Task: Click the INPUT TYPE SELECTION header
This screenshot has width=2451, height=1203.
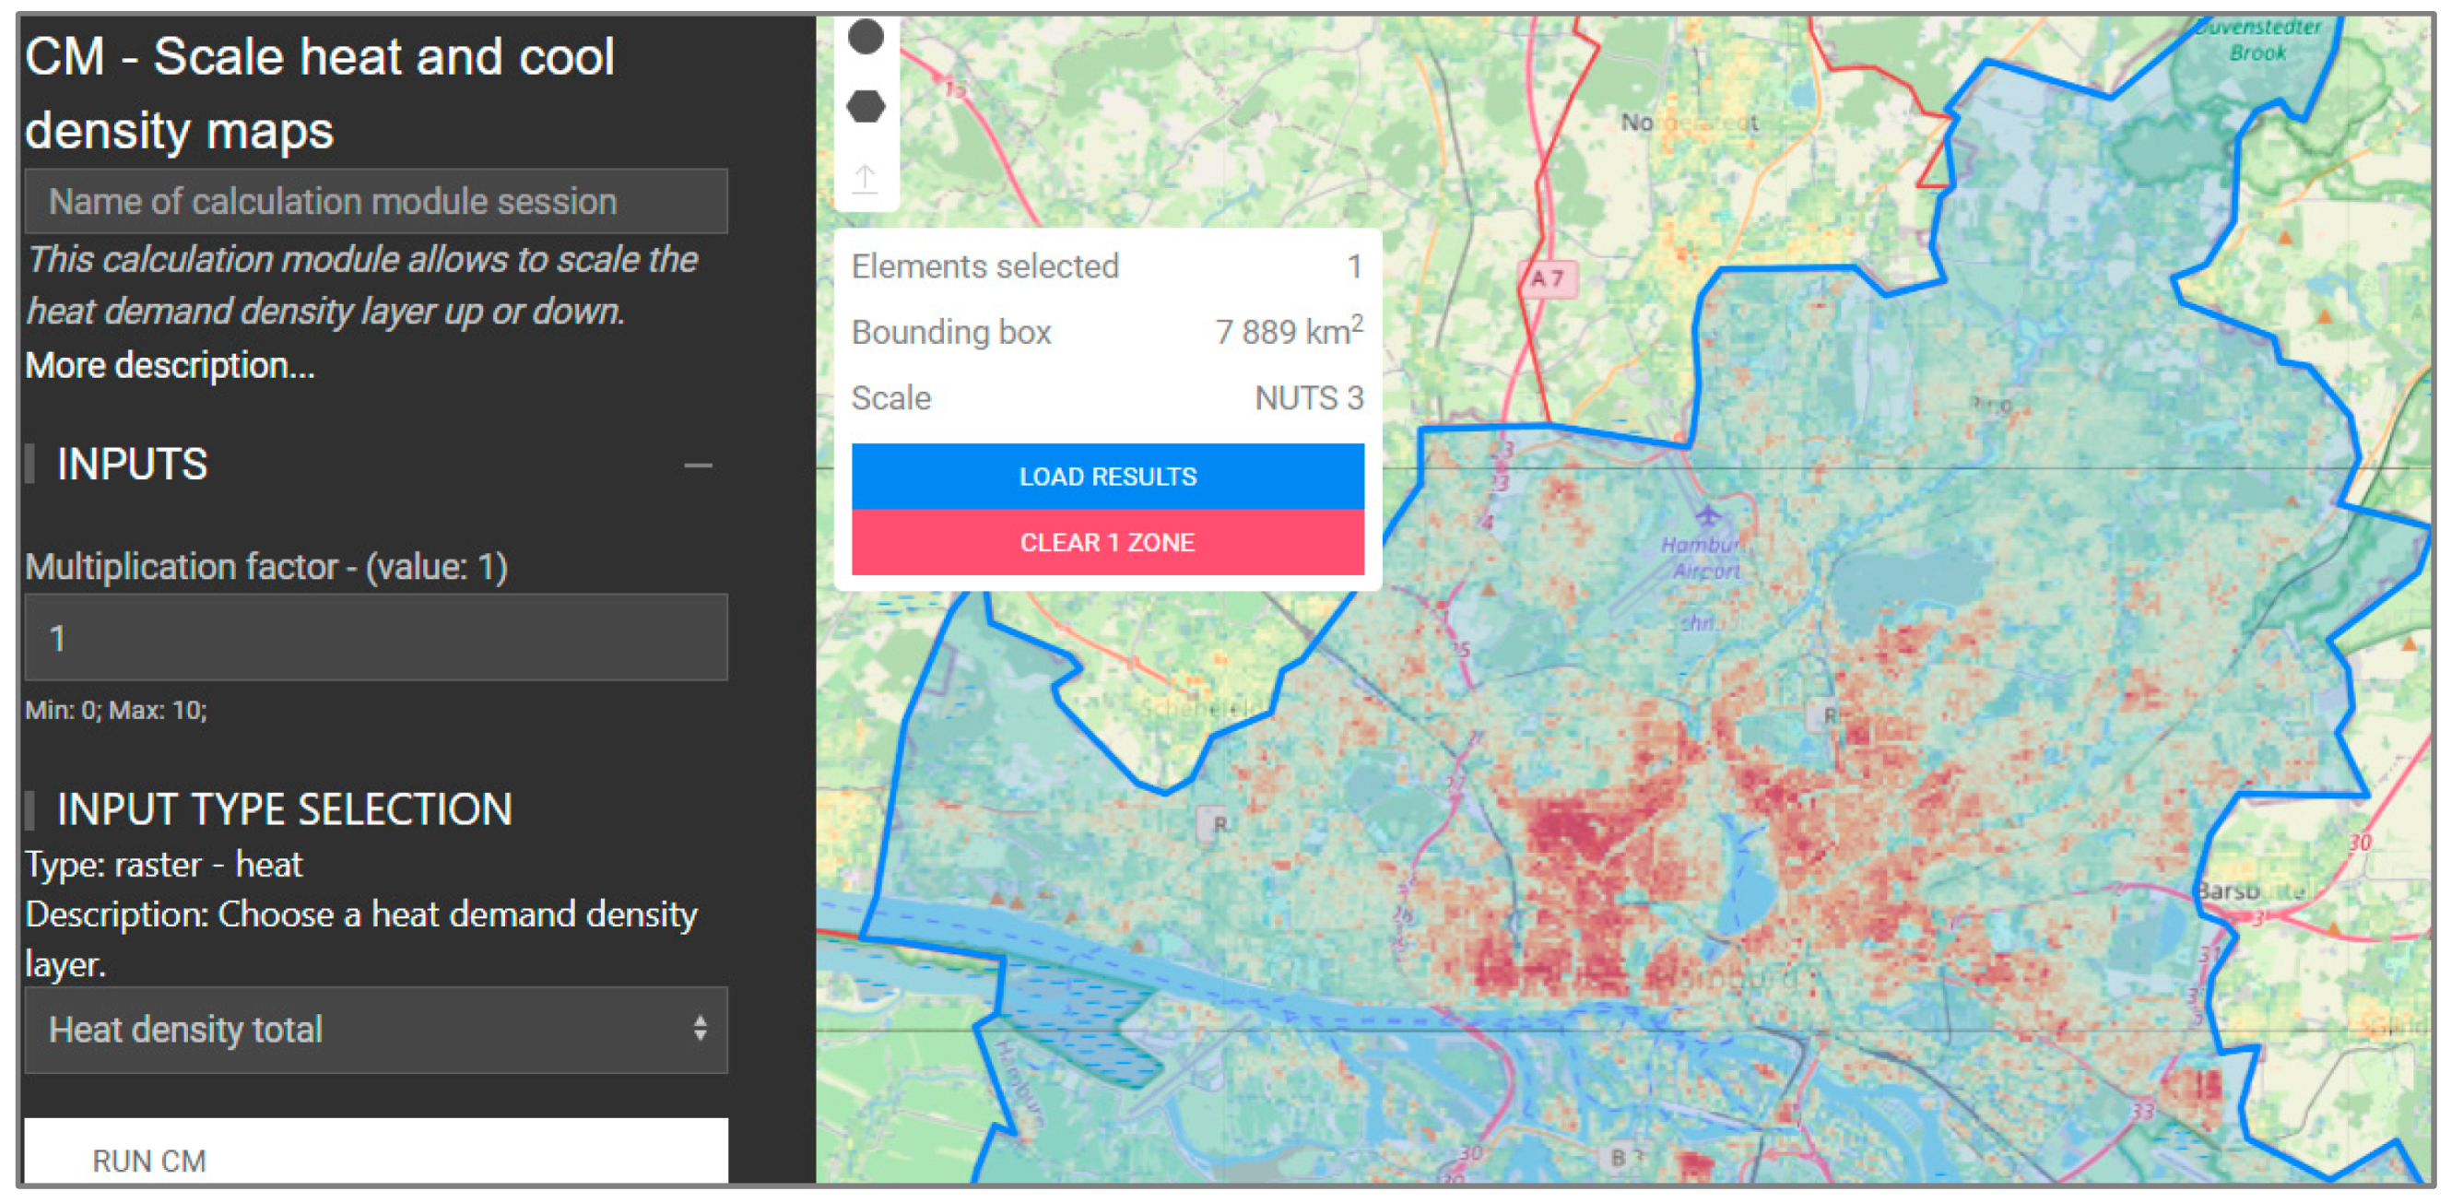Action: pyautogui.click(x=284, y=809)
